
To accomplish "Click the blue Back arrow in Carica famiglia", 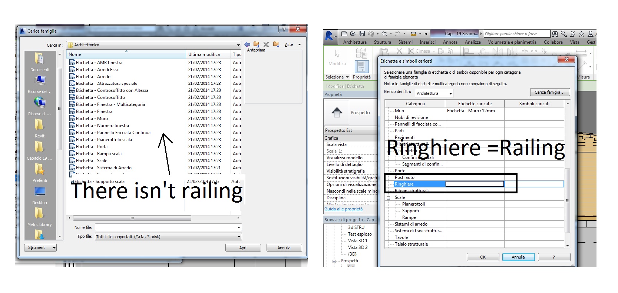I will [x=247, y=44].
